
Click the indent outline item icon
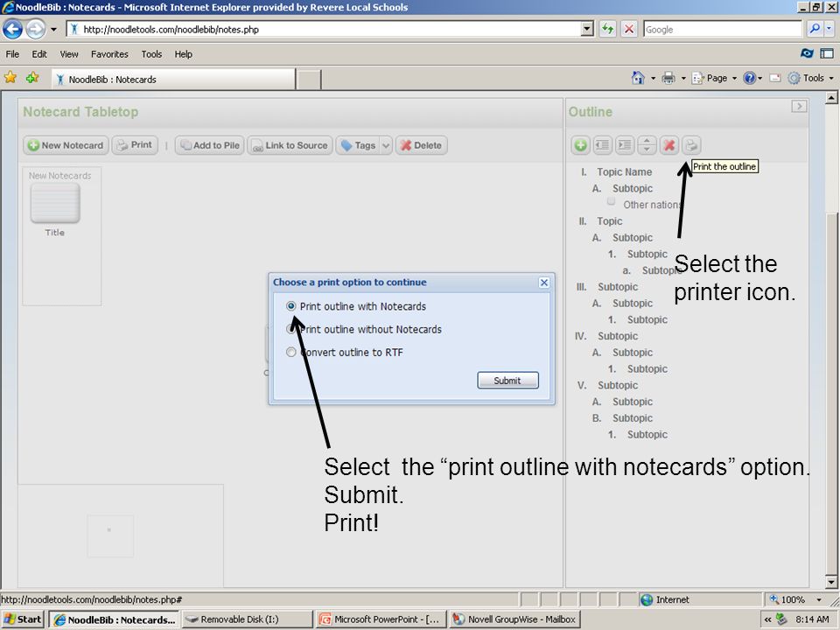pyautogui.click(x=625, y=144)
